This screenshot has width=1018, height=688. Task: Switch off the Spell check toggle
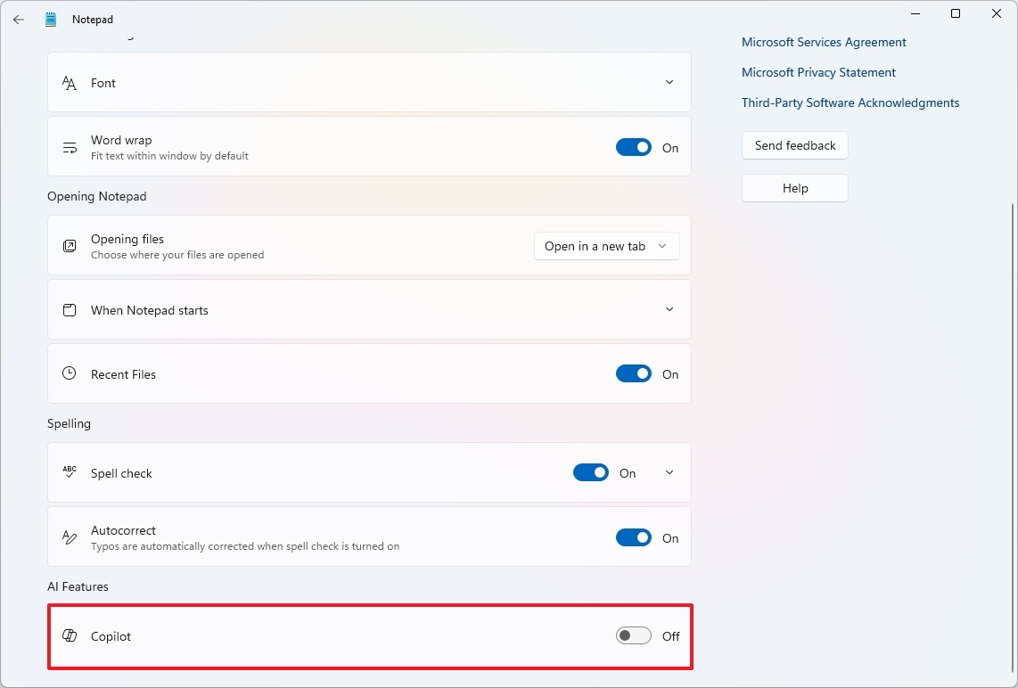591,472
